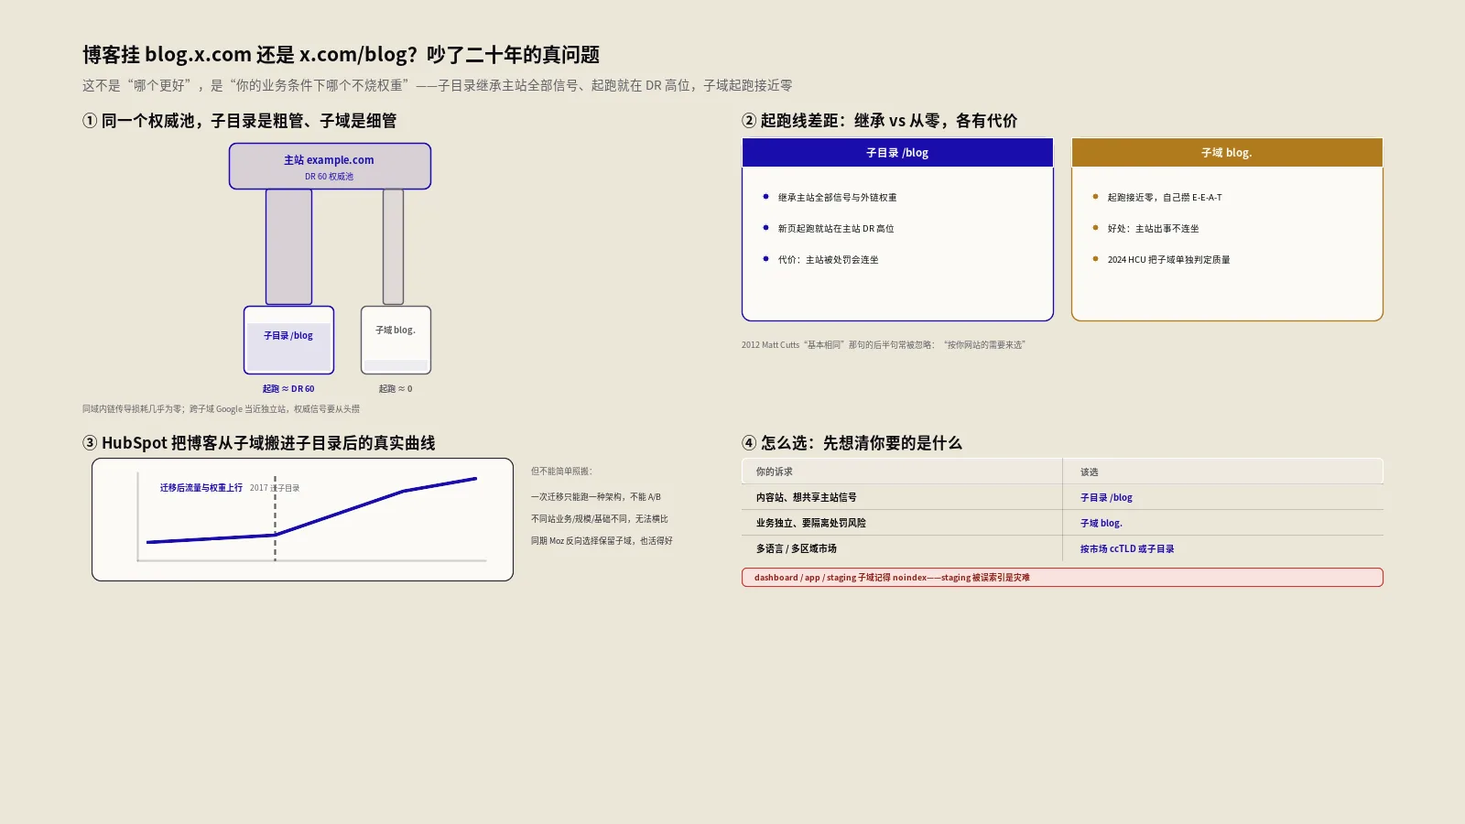Click the thick pipe leading to the subdirectory box
The image size is (1465, 824).
coord(288,247)
